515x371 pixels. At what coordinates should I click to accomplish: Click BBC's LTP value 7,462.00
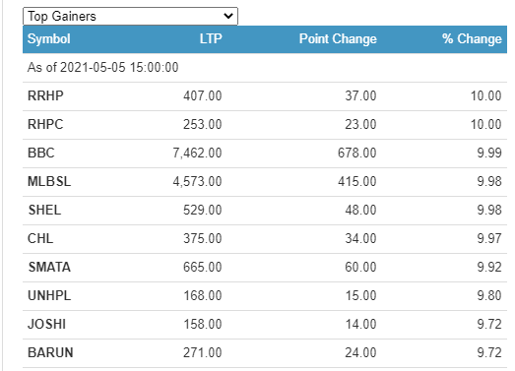(197, 153)
